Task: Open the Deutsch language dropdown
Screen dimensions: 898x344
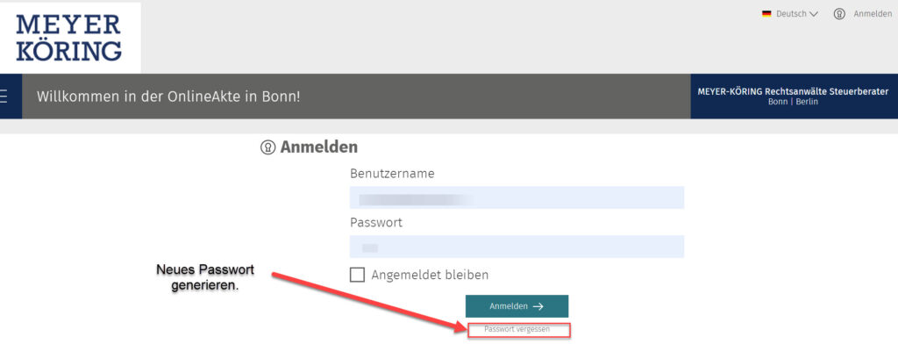Action: pos(790,14)
